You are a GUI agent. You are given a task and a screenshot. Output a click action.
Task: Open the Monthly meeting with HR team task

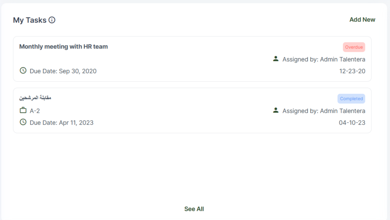pyautogui.click(x=63, y=46)
